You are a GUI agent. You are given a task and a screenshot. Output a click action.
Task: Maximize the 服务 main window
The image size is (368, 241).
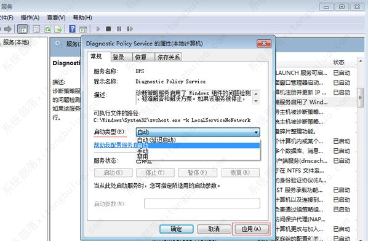point(342,7)
